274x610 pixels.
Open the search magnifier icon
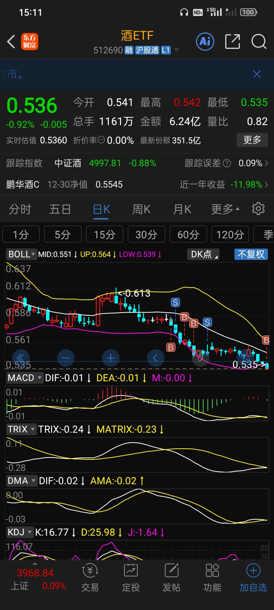259,41
